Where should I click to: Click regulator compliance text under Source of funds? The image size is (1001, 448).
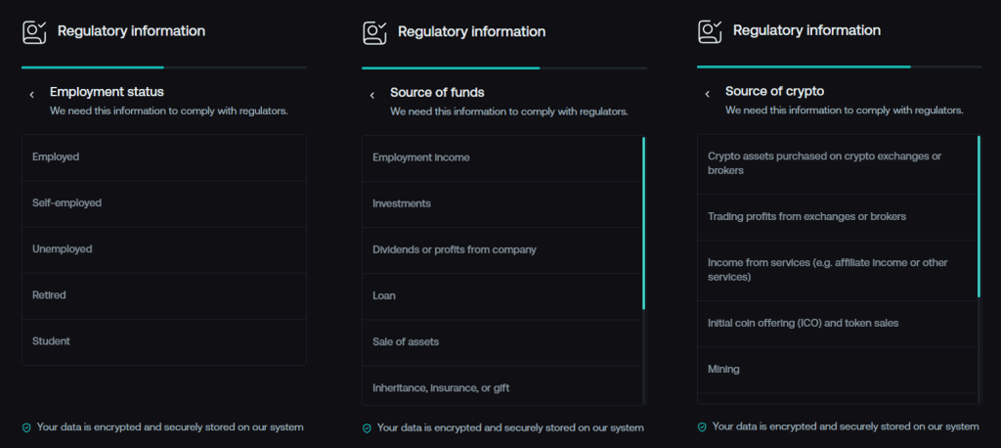pyautogui.click(x=509, y=112)
